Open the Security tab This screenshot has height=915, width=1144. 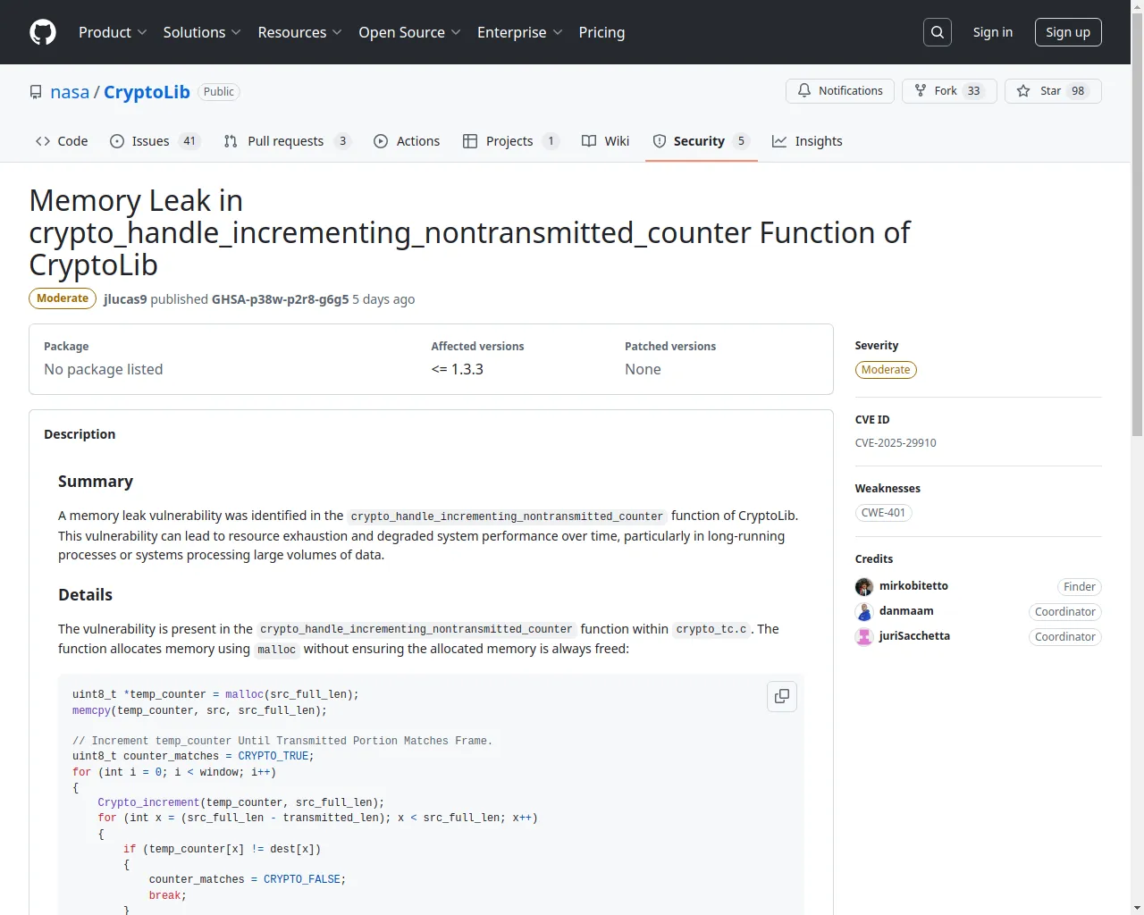(x=702, y=141)
